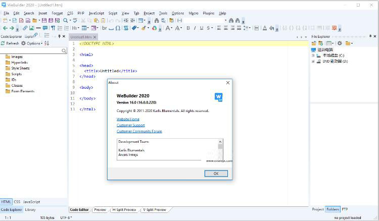Image resolution: width=379 pixels, height=221 pixels.
Task: Expand the DVD drive (D:) tree node
Action: point(313,61)
